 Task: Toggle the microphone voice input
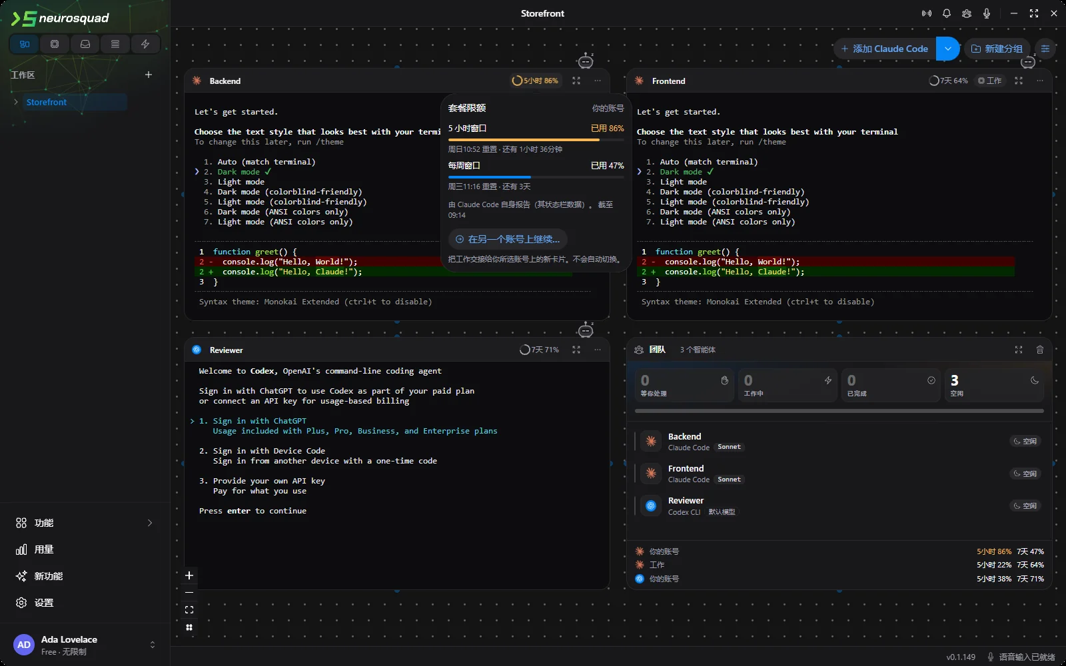(987, 13)
